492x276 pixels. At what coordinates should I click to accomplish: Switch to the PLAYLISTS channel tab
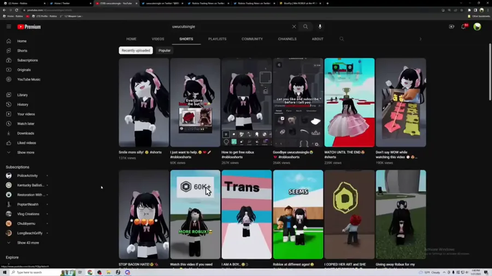pyautogui.click(x=217, y=39)
